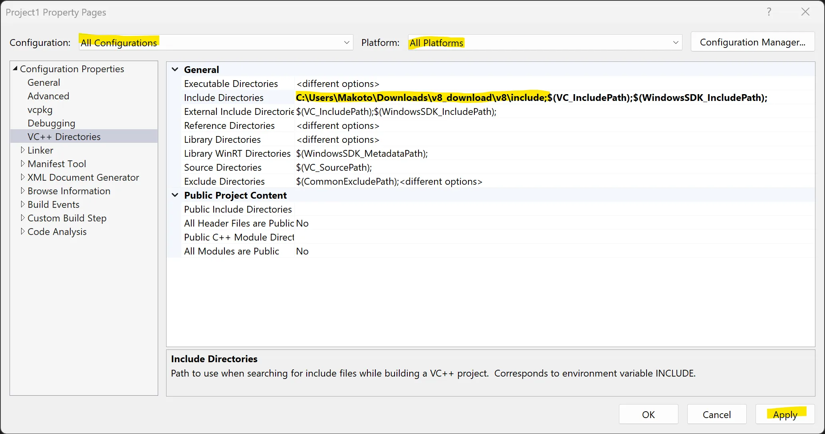Click the Configuration Manager button
Image resolution: width=825 pixels, height=434 pixels.
click(x=752, y=42)
